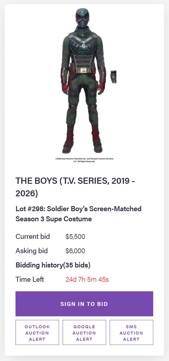Open the Bidding history (35 bids) link
Viewport: 169px width, 361px height.
click(53, 265)
